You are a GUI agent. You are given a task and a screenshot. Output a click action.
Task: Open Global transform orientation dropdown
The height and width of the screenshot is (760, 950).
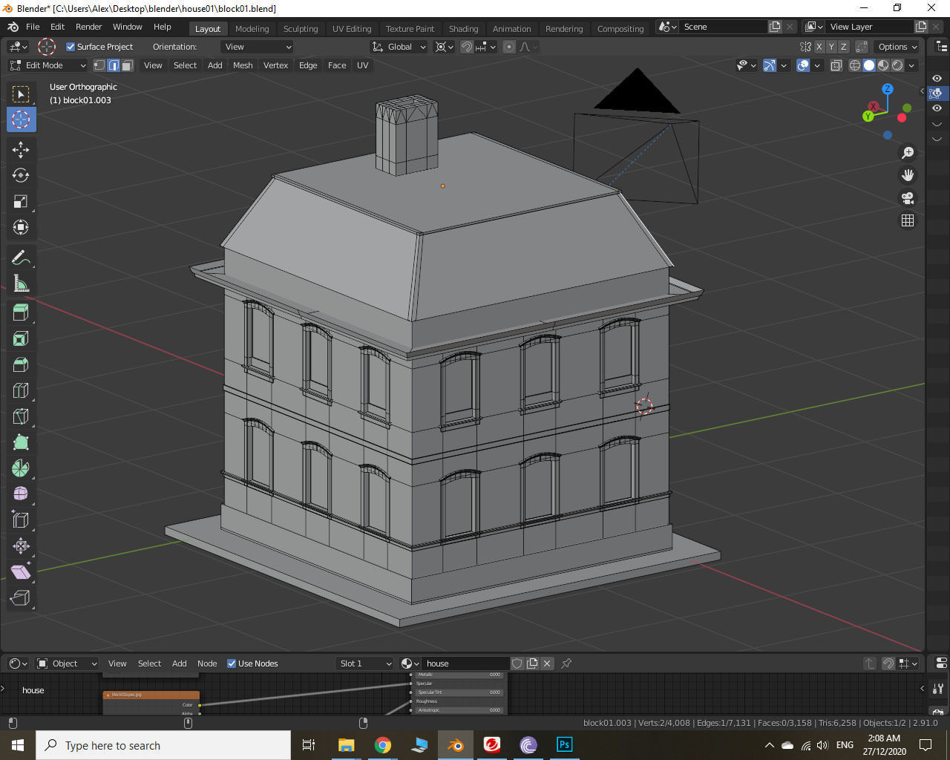[399, 47]
